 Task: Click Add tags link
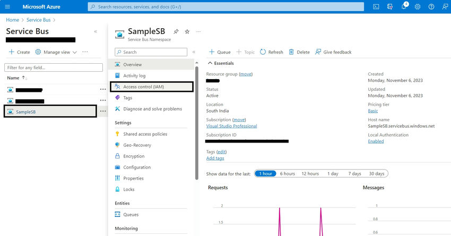[x=215, y=158]
